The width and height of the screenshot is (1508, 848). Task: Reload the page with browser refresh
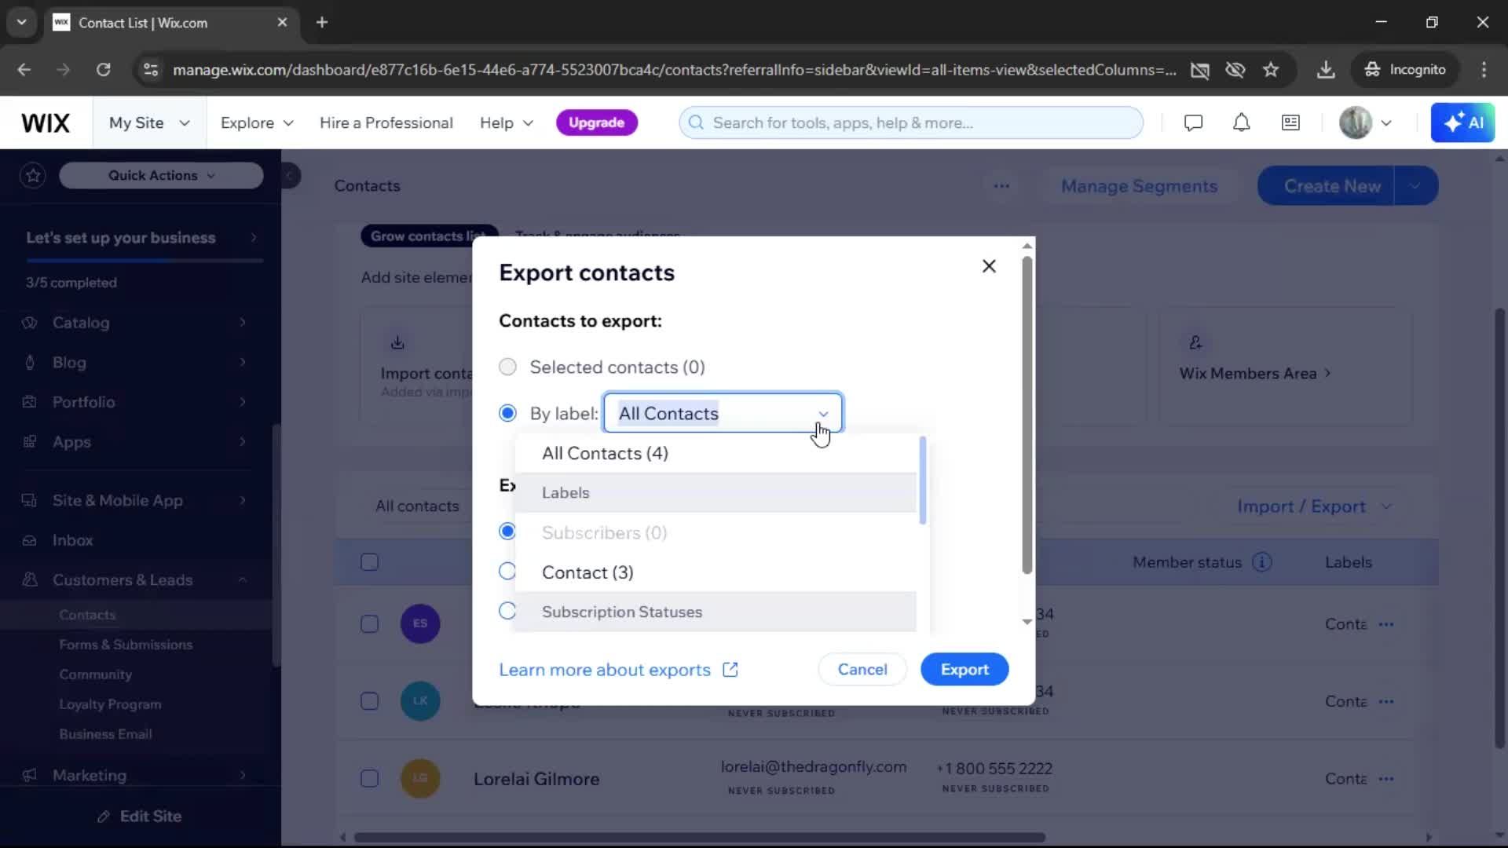point(103,69)
